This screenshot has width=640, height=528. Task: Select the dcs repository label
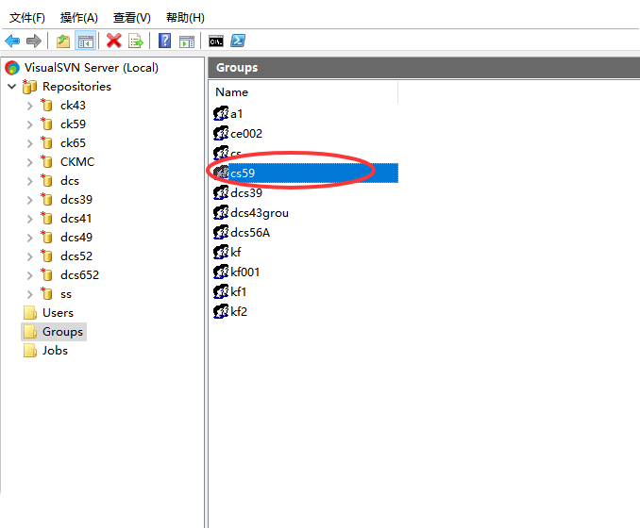(70, 181)
